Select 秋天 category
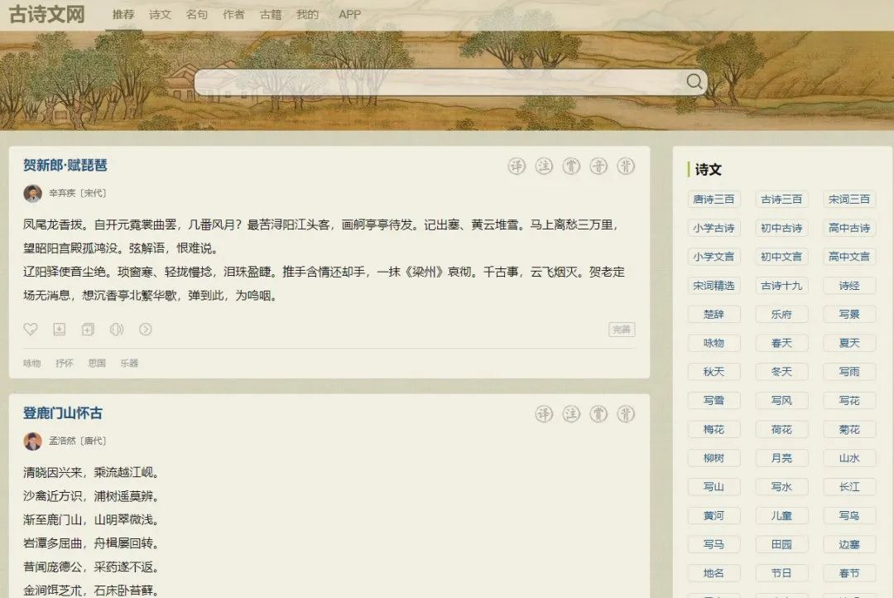The image size is (894, 598). tap(714, 372)
